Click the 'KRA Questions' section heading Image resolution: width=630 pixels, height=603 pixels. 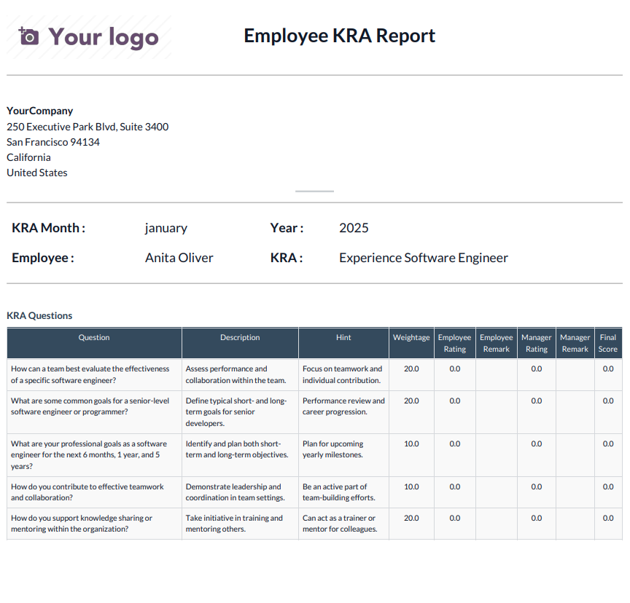point(39,316)
